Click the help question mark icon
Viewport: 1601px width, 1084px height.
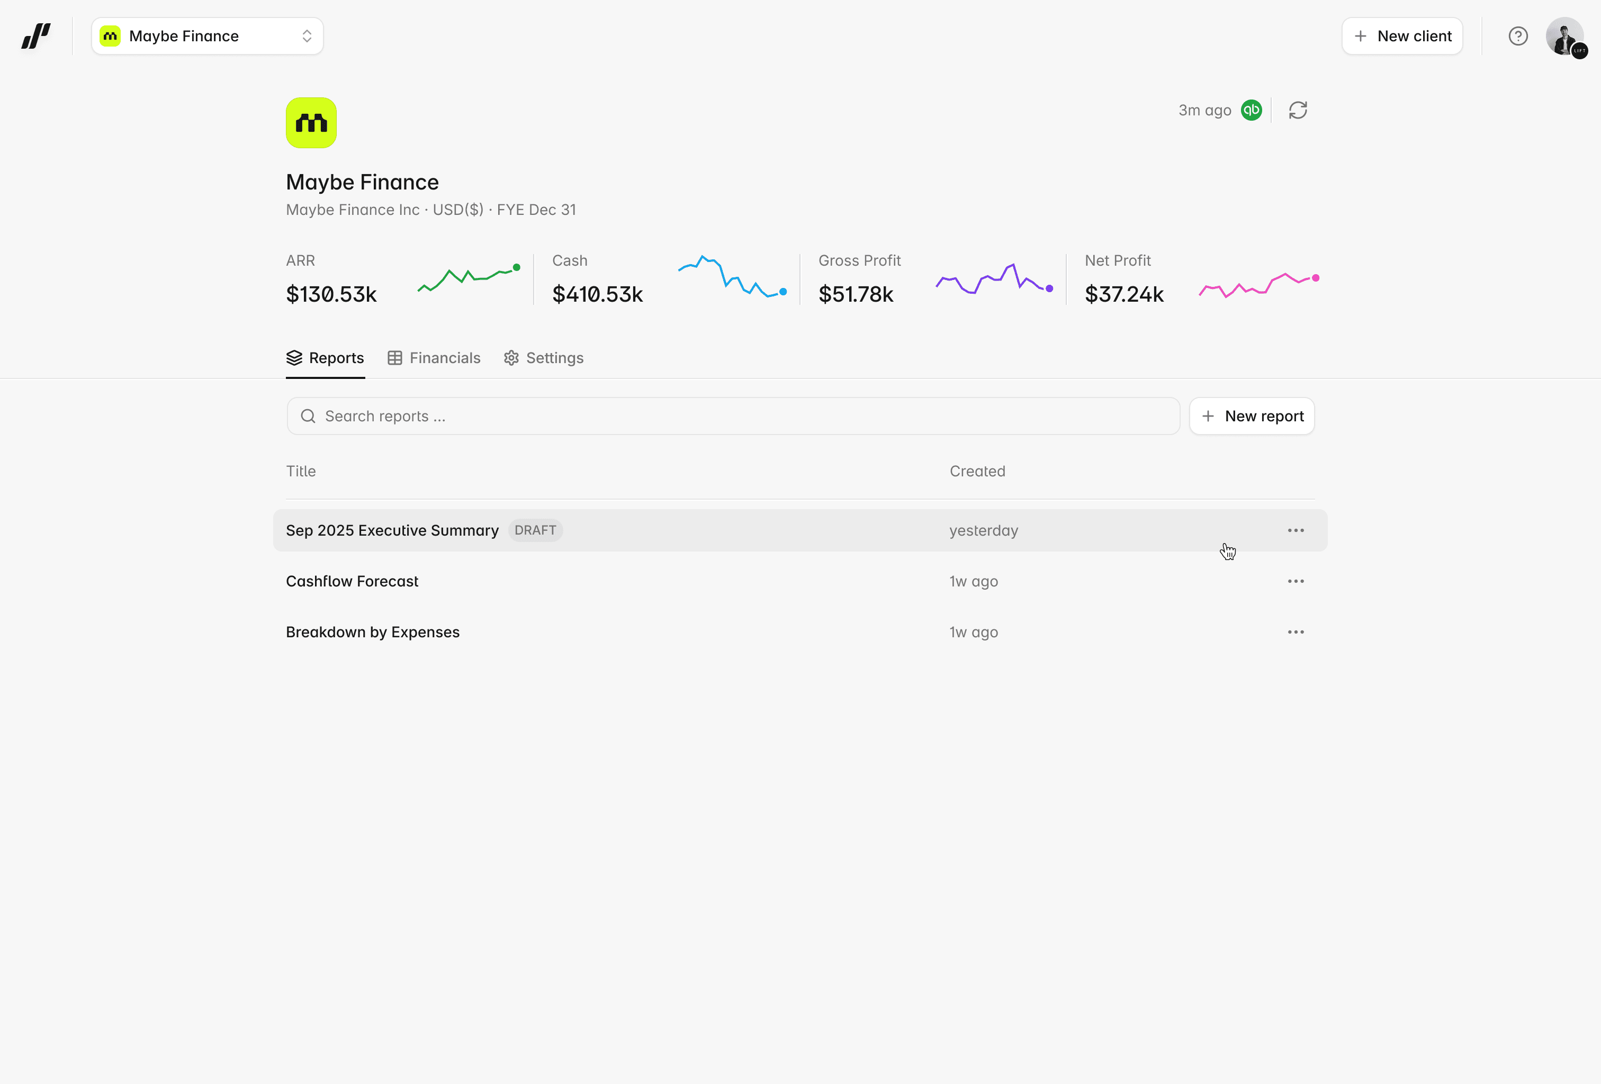pyautogui.click(x=1518, y=36)
